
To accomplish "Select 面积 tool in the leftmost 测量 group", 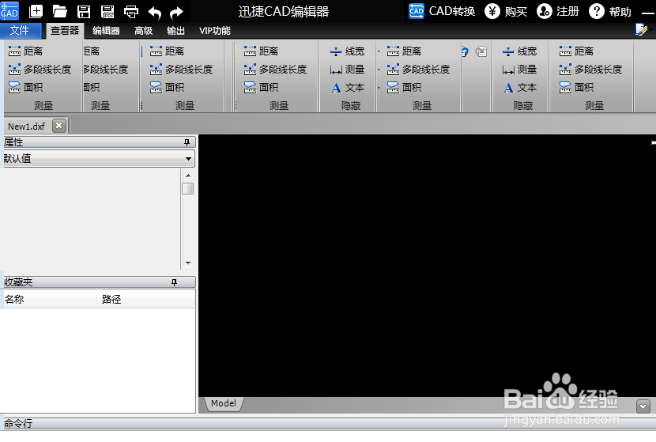I will tap(25, 87).
